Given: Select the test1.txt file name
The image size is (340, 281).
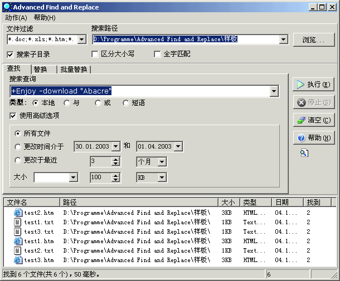Looking at the screenshot, I should pos(39,223).
